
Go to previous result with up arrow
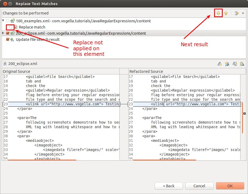(226, 13)
